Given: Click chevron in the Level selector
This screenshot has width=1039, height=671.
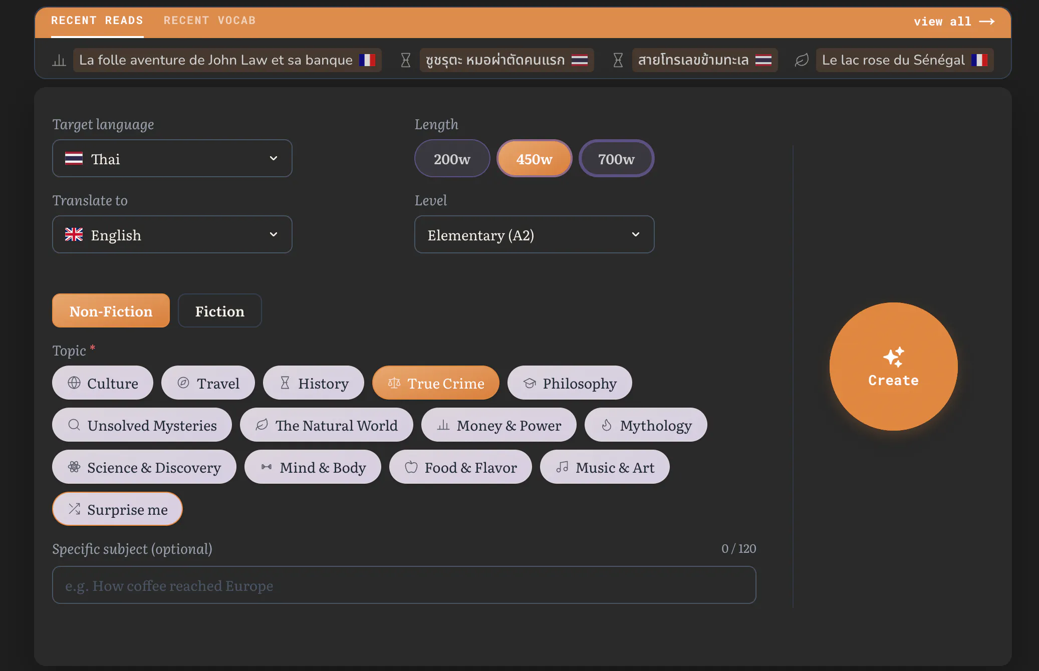Looking at the screenshot, I should point(636,234).
